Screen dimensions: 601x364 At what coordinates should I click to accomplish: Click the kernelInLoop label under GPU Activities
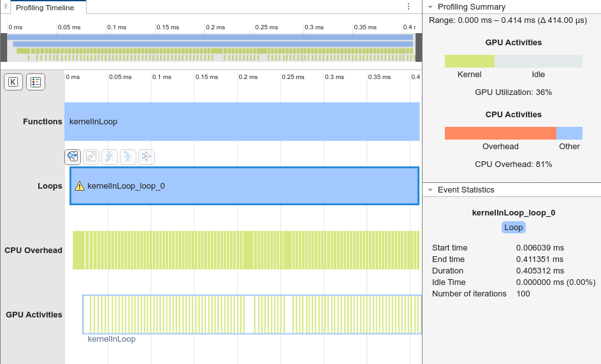pyautogui.click(x=112, y=339)
